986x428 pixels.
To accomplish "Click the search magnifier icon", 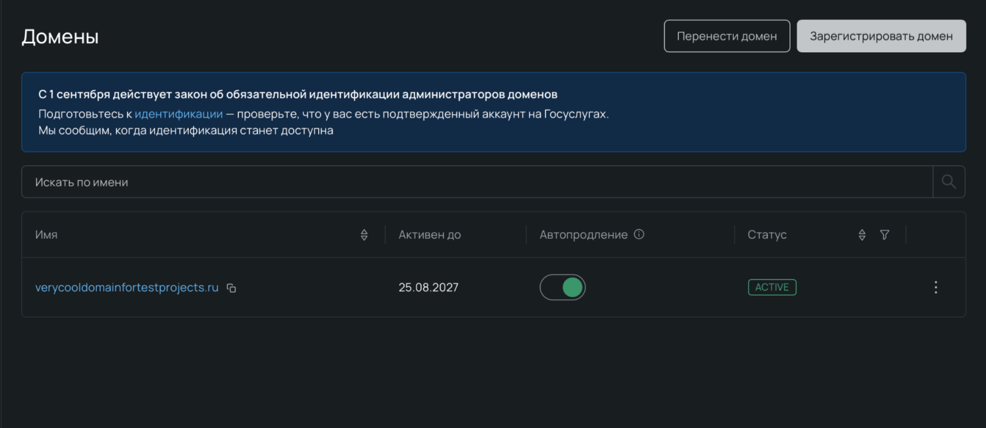I will pos(948,182).
